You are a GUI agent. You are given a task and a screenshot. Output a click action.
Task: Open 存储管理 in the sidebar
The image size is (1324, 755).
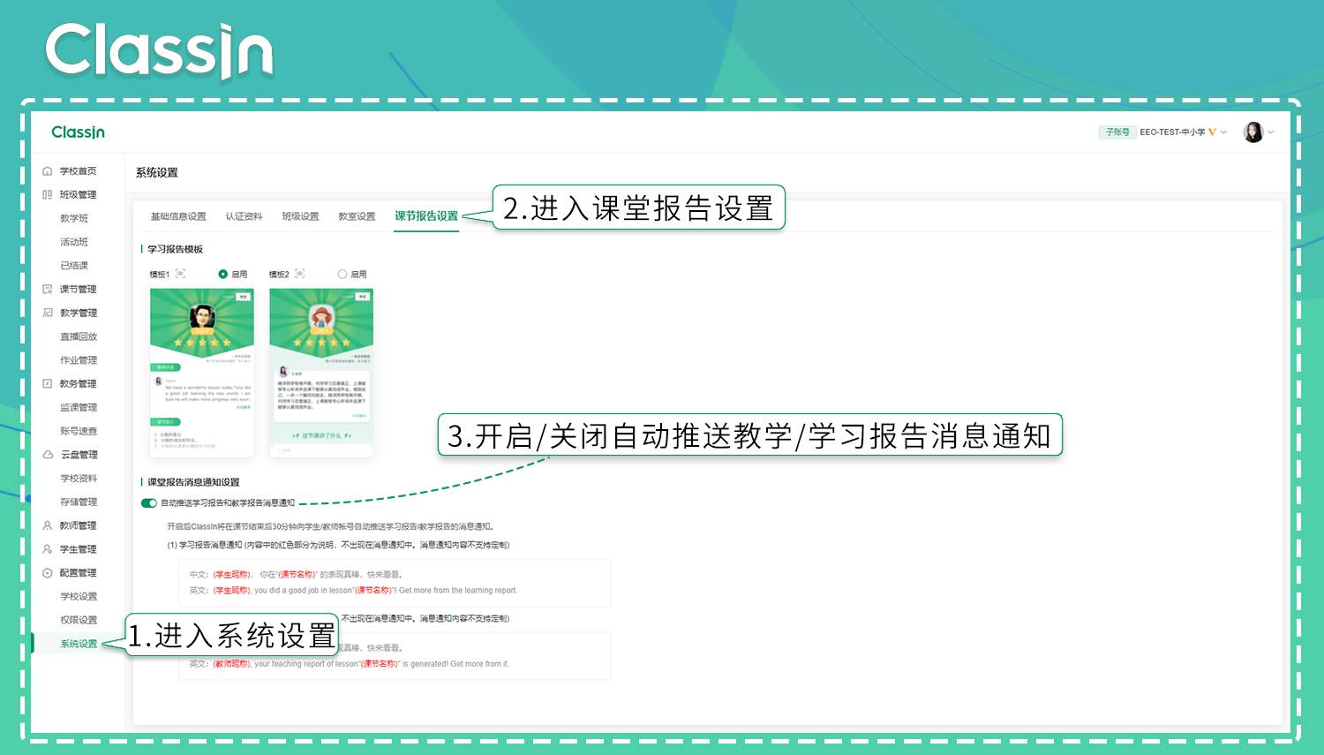pyautogui.click(x=79, y=502)
